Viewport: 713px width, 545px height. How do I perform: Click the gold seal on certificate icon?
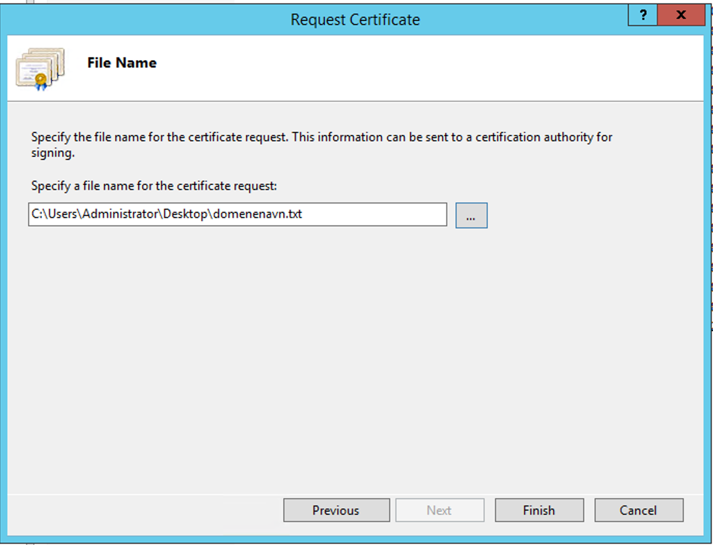pos(40,80)
